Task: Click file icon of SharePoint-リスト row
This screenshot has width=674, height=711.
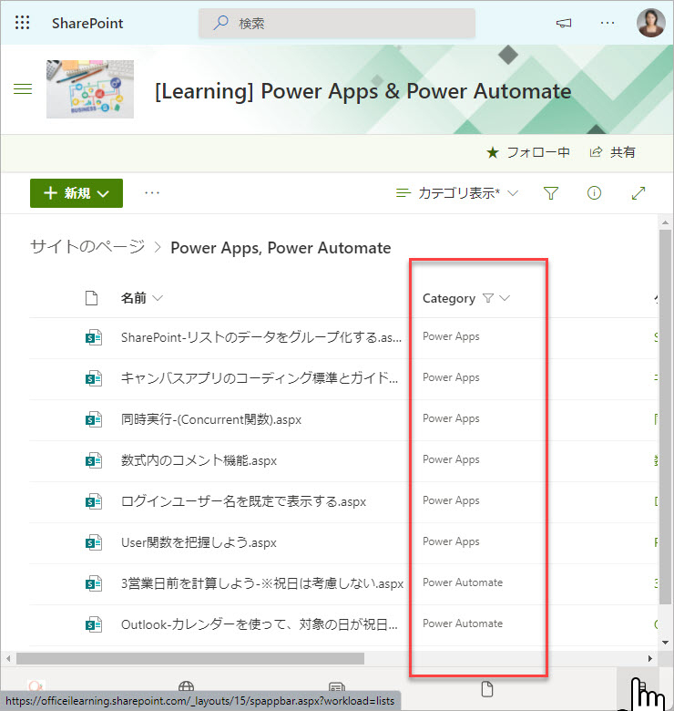Action: 93,337
